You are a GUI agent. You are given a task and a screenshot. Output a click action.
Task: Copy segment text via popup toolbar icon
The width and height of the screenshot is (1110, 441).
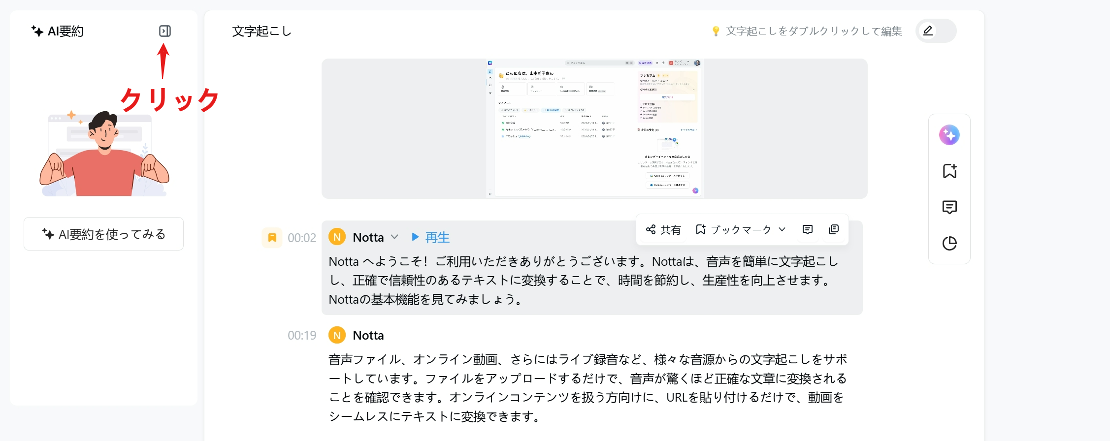point(834,229)
